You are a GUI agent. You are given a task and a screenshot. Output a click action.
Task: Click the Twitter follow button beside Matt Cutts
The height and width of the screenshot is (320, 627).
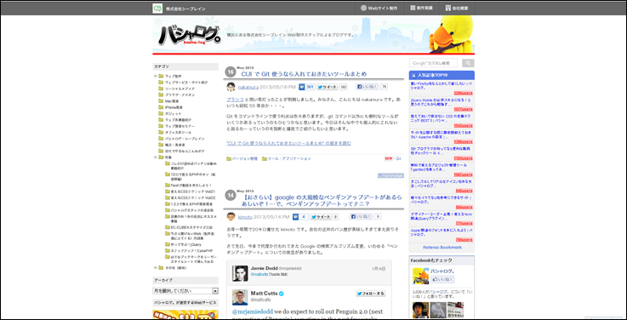click(x=371, y=294)
